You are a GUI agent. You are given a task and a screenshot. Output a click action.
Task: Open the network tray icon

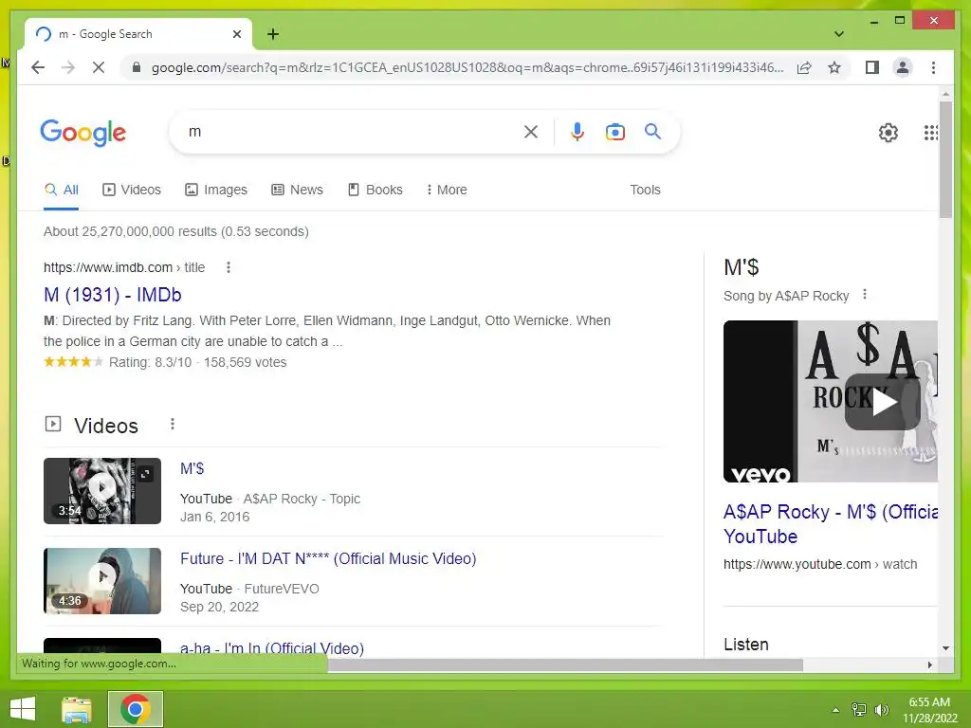tap(859, 709)
